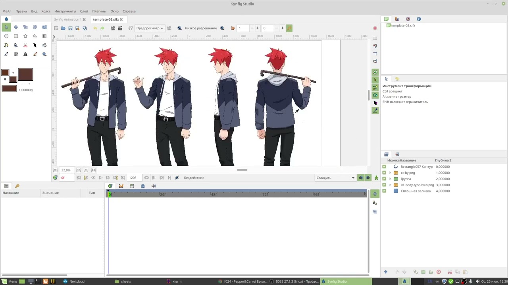Select the Fill bucket tool
Viewport: 508px width, 285px height.
tap(44, 45)
